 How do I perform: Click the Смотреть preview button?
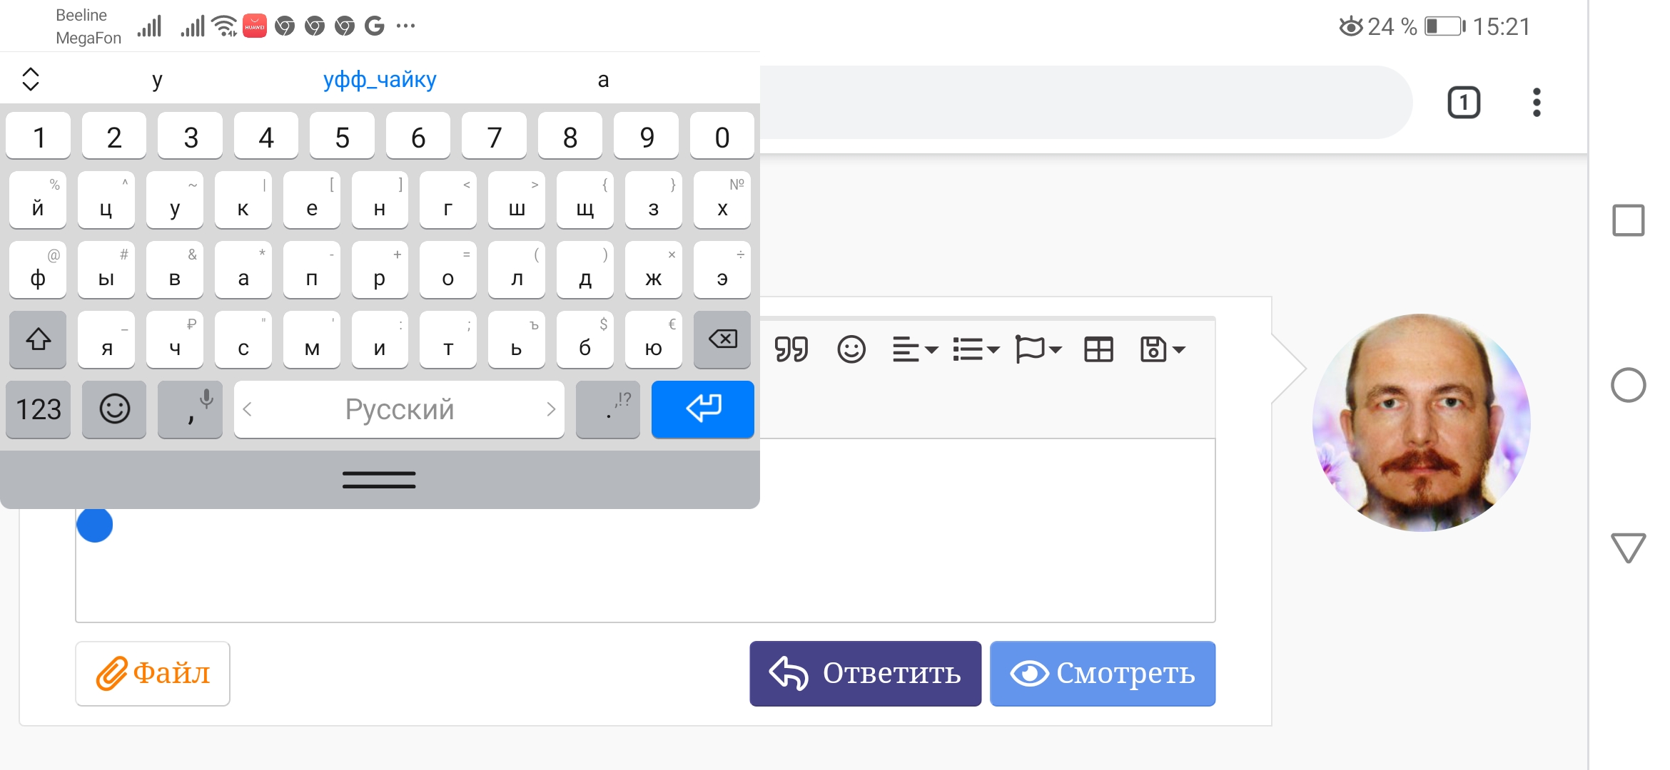pyautogui.click(x=1103, y=673)
